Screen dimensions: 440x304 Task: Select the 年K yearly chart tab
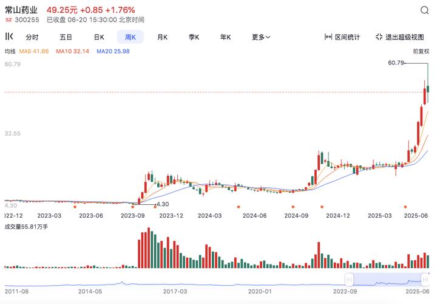pyautogui.click(x=225, y=37)
